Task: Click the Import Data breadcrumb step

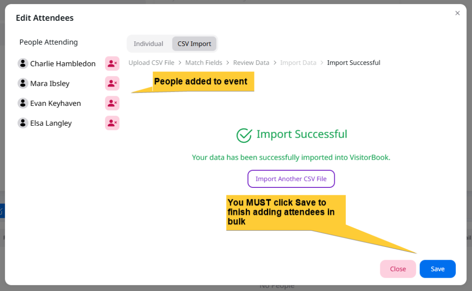Action: click(x=298, y=63)
